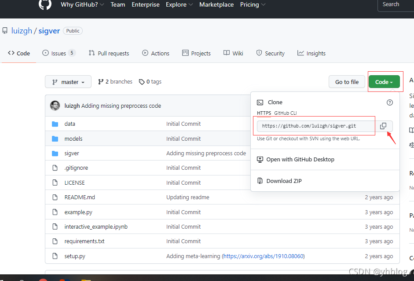The width and height of the screenshot is (414, 281).
Task: Click the interactive_example.ipynb file icon
Action: tap(55, 226)
